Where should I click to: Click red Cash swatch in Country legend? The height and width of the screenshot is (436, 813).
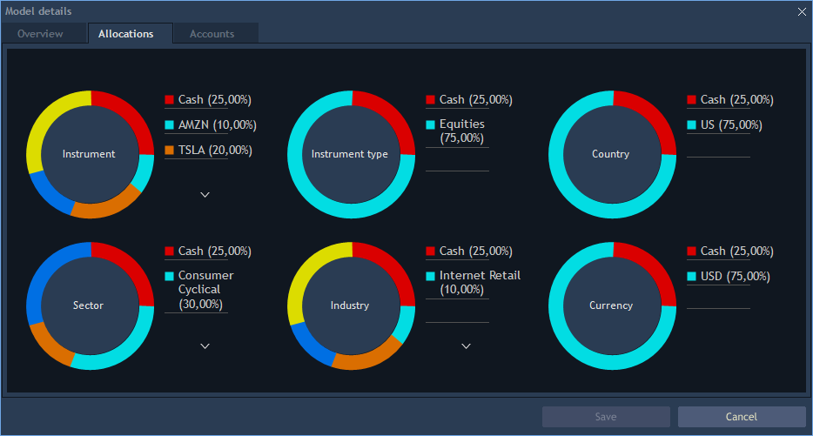coord(691,99)
